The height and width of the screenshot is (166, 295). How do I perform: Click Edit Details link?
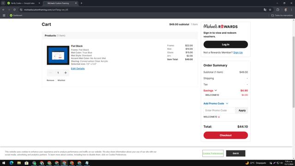(78, 69)
